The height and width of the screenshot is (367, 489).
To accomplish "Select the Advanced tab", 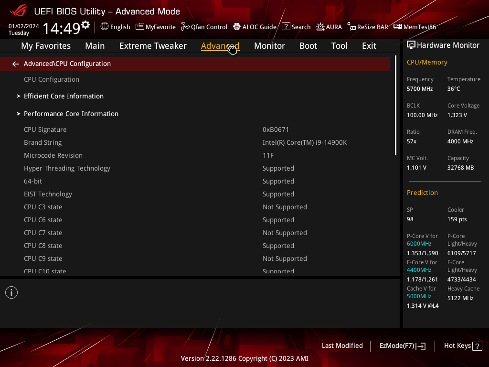I will click(x=220, y=46).
